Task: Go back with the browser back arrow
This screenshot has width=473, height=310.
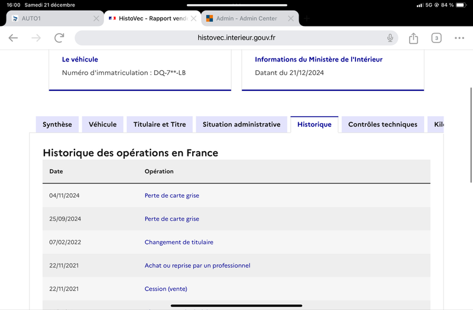Action: (x=13, y=38)
